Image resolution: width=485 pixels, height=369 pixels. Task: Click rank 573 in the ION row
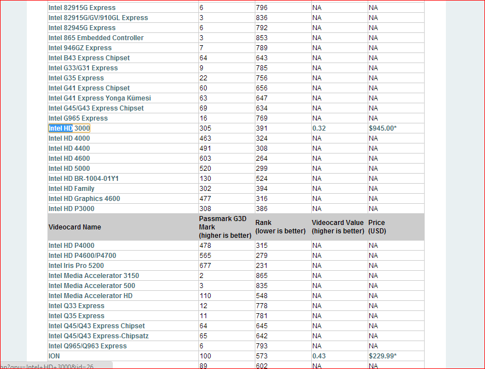coord(261,356)
